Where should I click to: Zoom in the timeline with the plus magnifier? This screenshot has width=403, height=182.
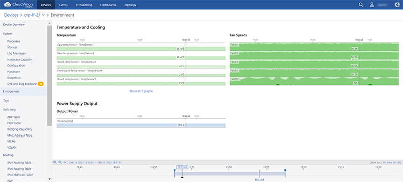(x=55, y=162)
